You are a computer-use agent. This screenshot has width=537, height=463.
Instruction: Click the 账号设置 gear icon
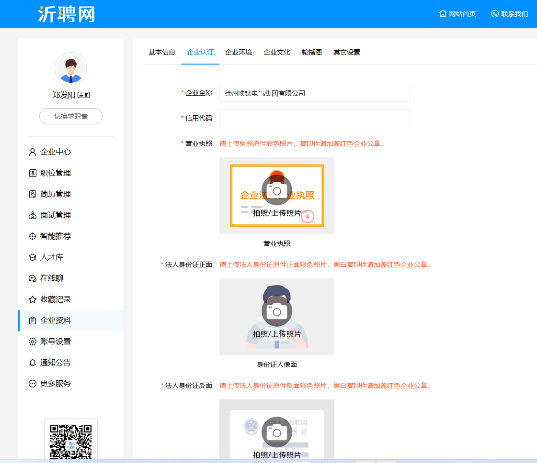point(33,342)
